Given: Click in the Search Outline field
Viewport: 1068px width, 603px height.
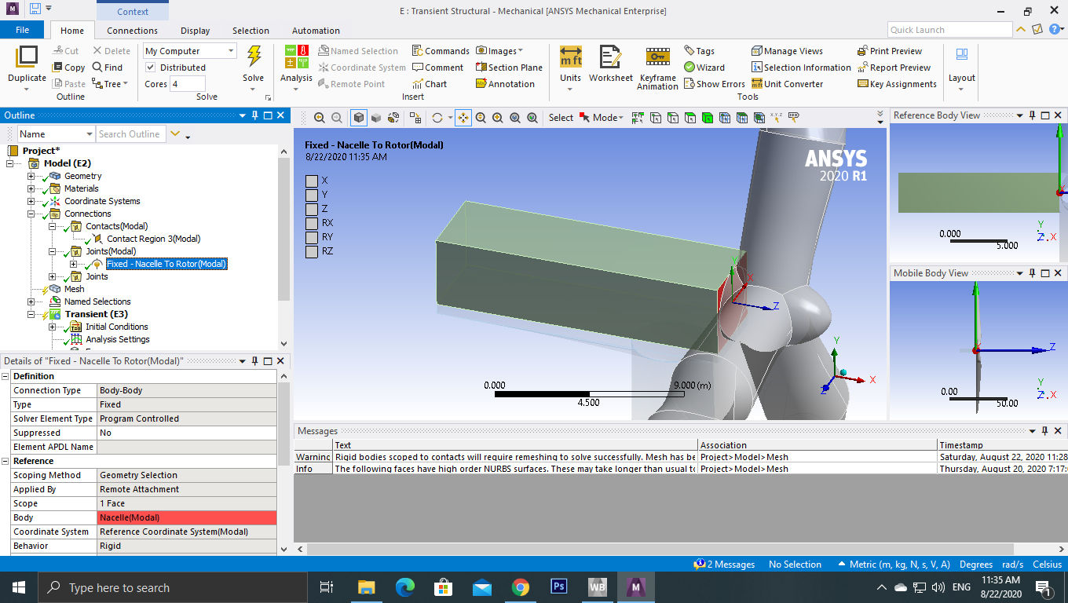Looking at the screenshot, I should pyautogui.click(x=130, y=134).
